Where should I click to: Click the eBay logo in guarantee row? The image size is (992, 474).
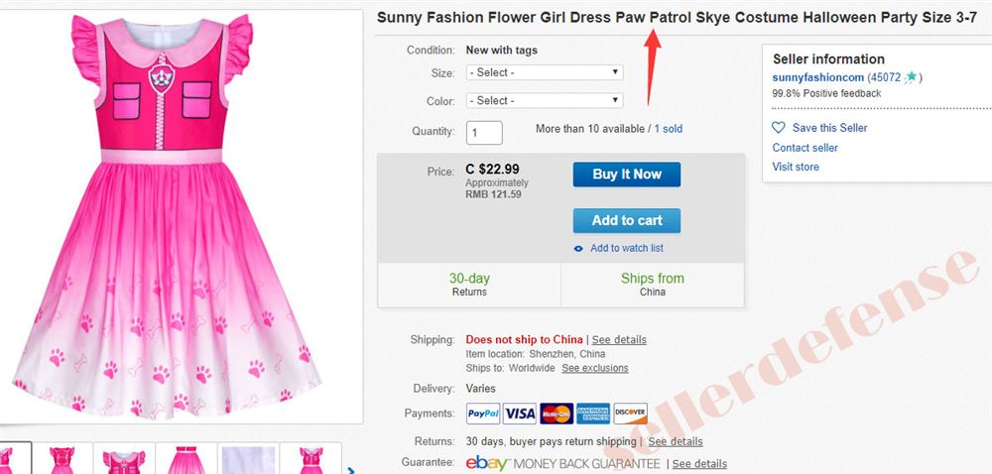(487, 463)
